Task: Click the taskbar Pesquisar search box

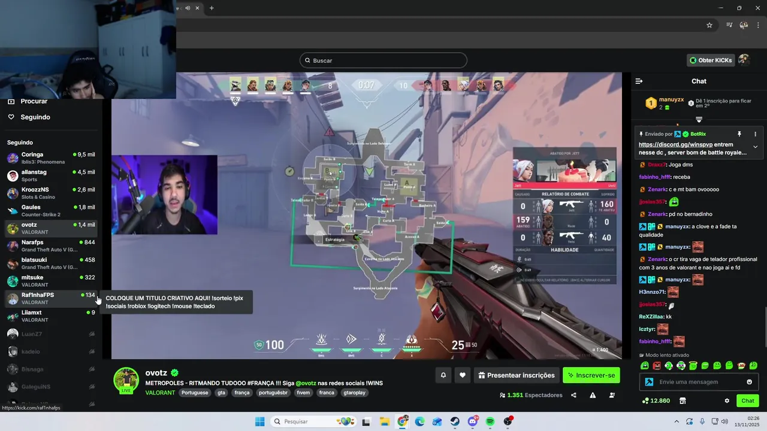Action: 314,421
